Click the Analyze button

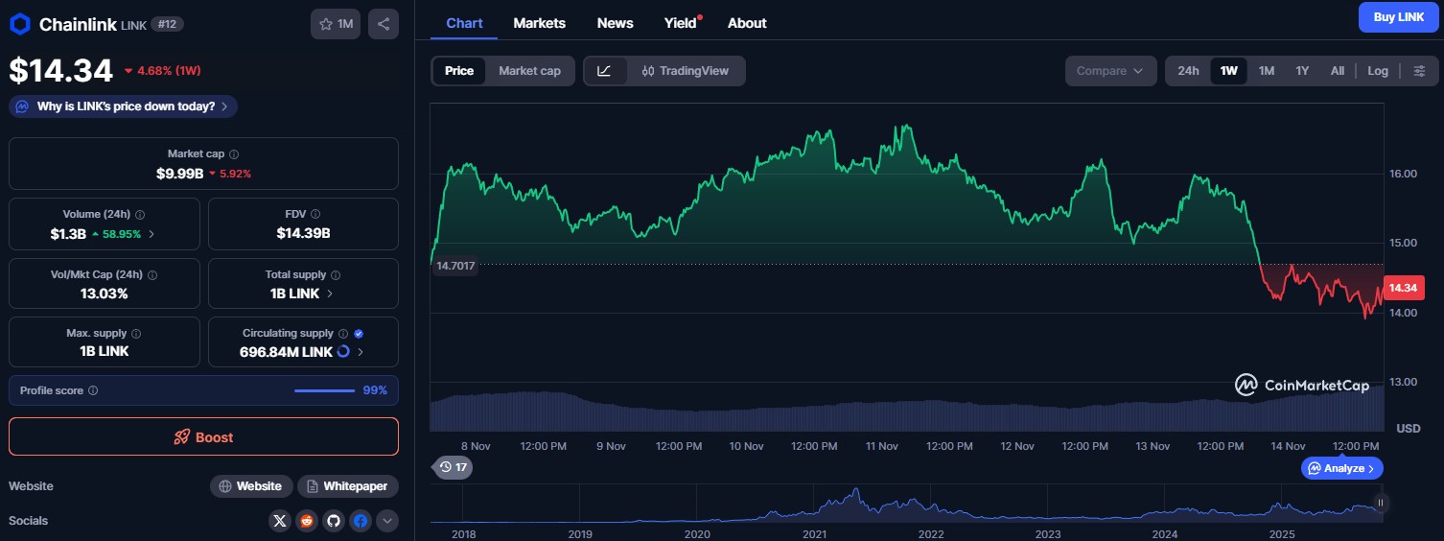coord(1342,468)
